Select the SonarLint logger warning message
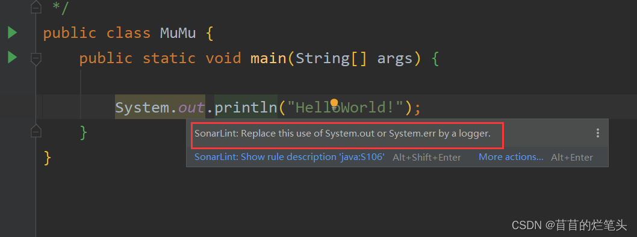 [x=343, y=134]
